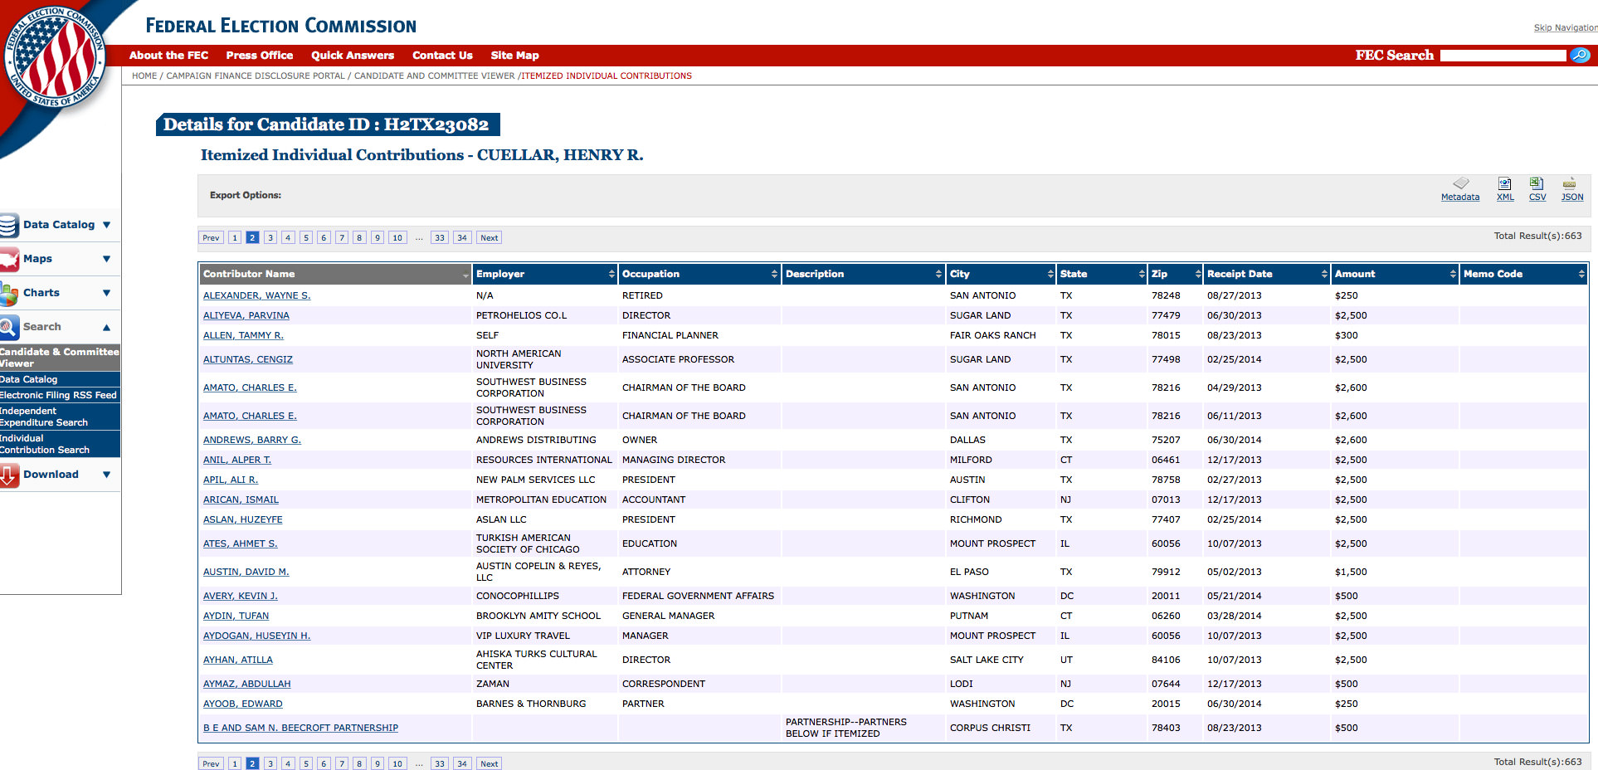Open Quick Answers in top navigation
1598x770 pixels.
pos(353,56)
